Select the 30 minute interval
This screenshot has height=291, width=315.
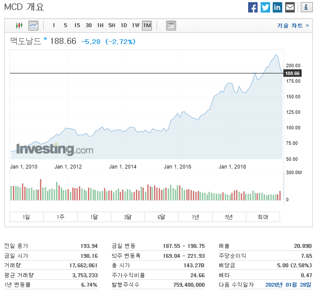[88, 25]
